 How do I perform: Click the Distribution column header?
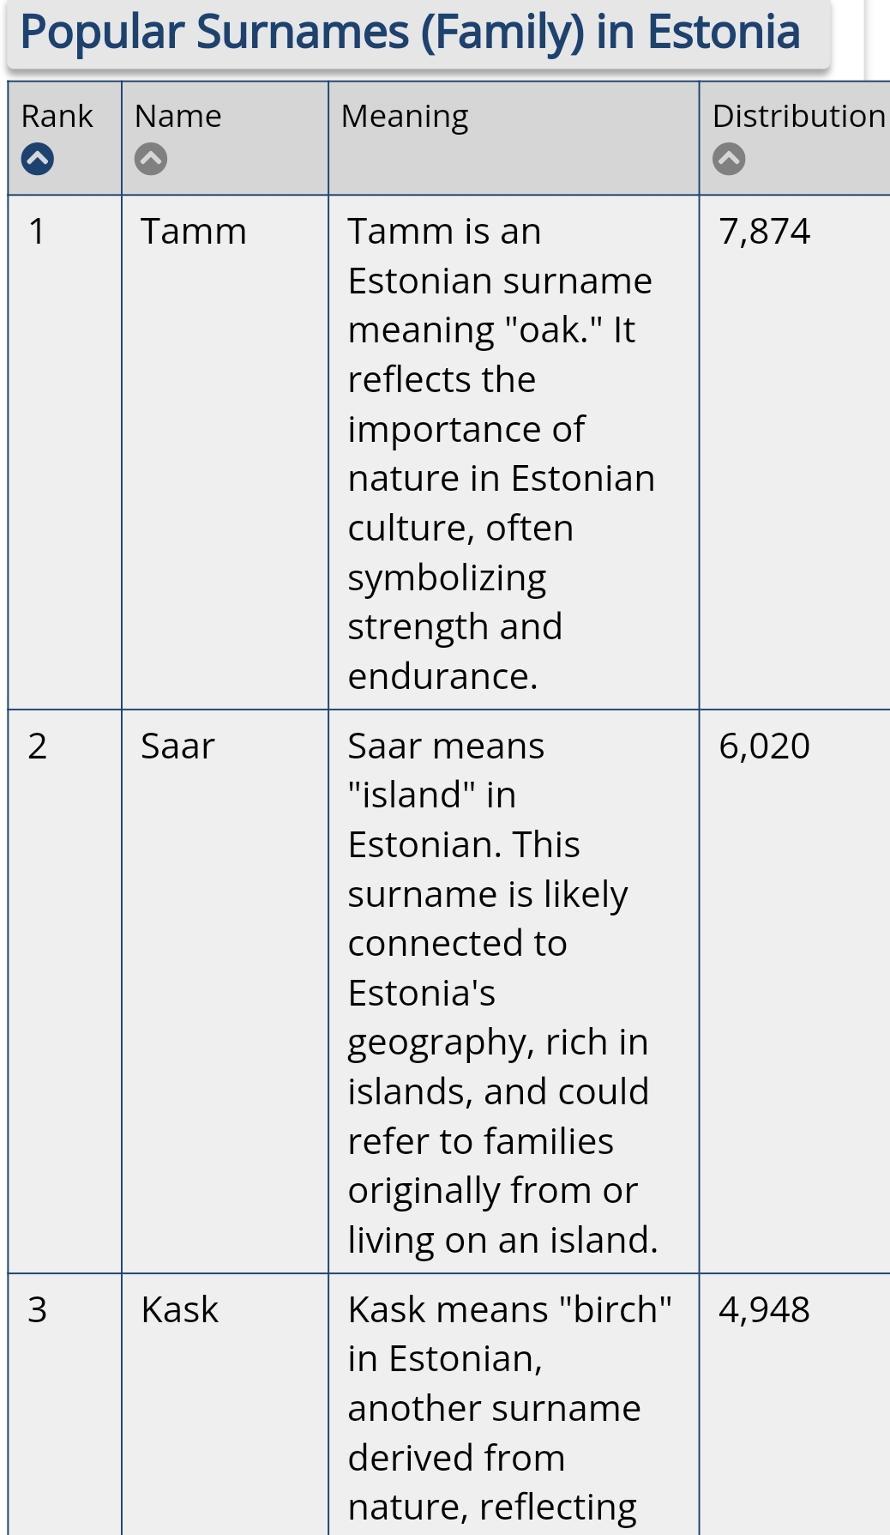click(x=795, y=138)
